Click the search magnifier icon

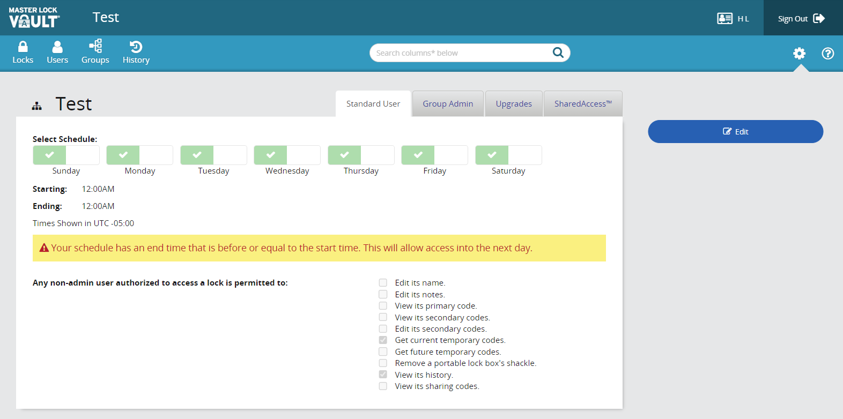coord(558,53)
